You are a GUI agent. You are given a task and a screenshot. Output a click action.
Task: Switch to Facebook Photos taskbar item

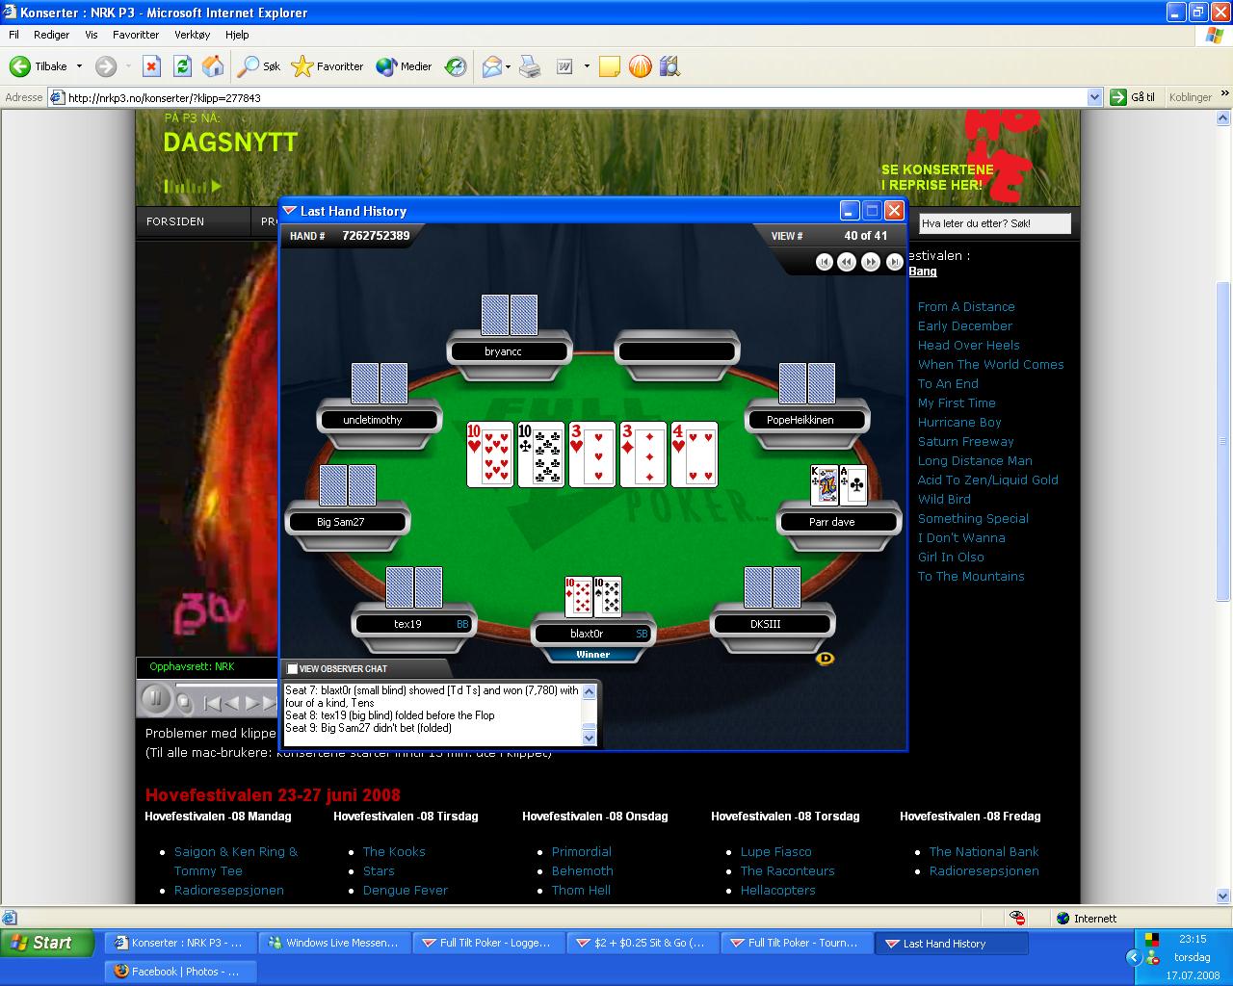click(x=181, y=972)
